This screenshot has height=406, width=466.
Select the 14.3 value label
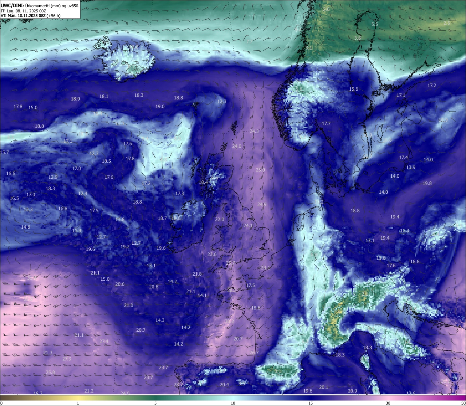160,320
